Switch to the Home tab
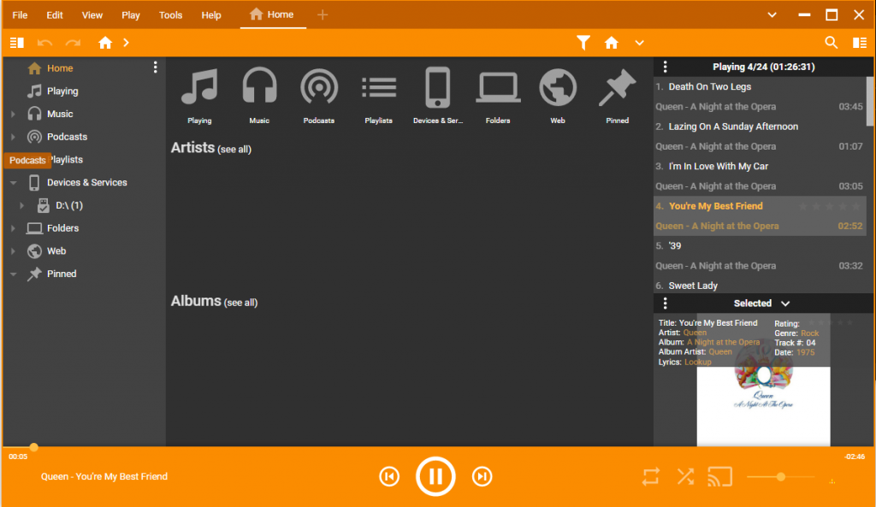 pyautogui.click(x=272, y=15)
